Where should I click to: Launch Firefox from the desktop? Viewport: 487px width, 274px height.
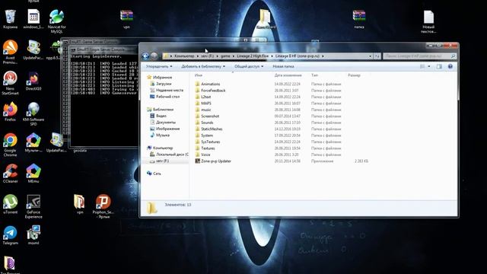(x=10, y=112)
